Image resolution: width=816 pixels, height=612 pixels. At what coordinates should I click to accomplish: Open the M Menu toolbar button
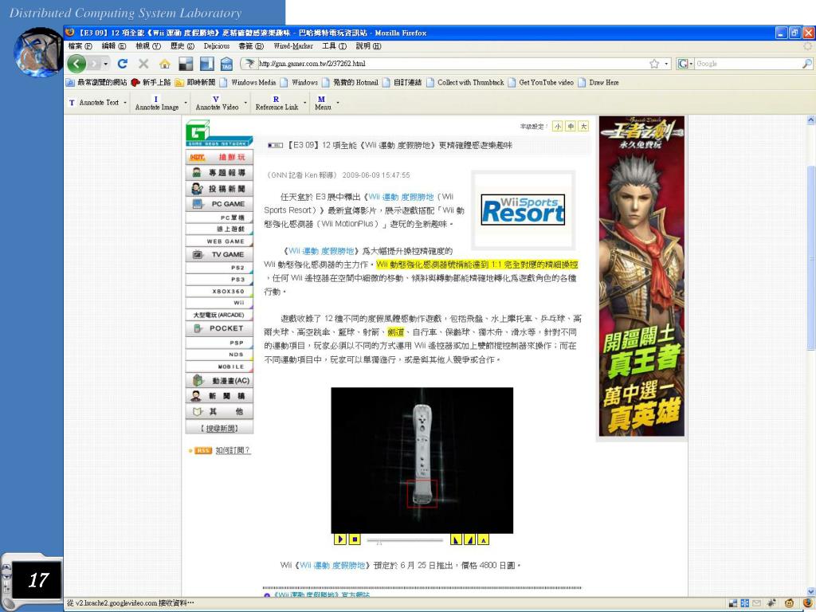tap(323, 103)
